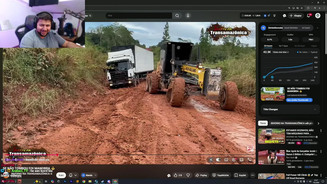Open options for ESTAMOS SOZINHOS video
Image resolution: width=327 pixels, height=184 pixels.
coord(321,131)
